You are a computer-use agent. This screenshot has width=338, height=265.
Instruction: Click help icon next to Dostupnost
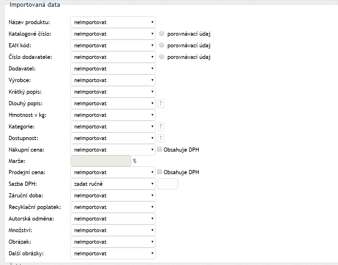click(161, 138)
